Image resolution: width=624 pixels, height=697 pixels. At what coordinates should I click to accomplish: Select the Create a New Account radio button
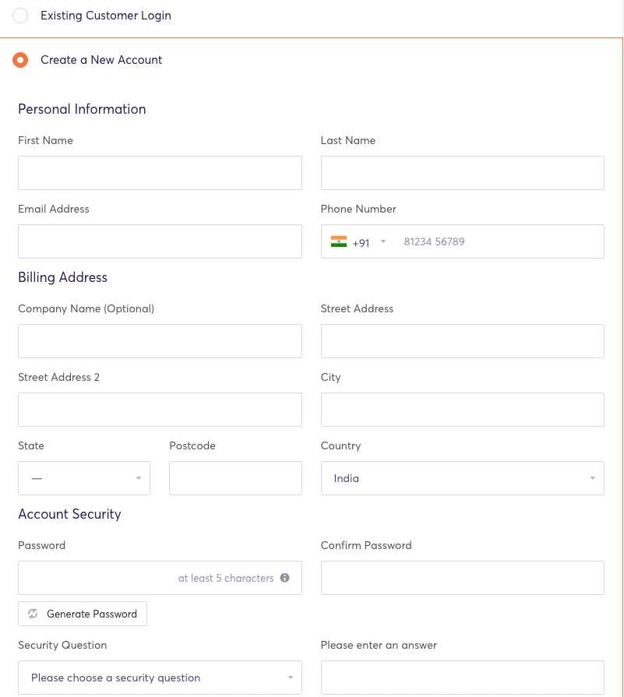click(x=20, y=59)
